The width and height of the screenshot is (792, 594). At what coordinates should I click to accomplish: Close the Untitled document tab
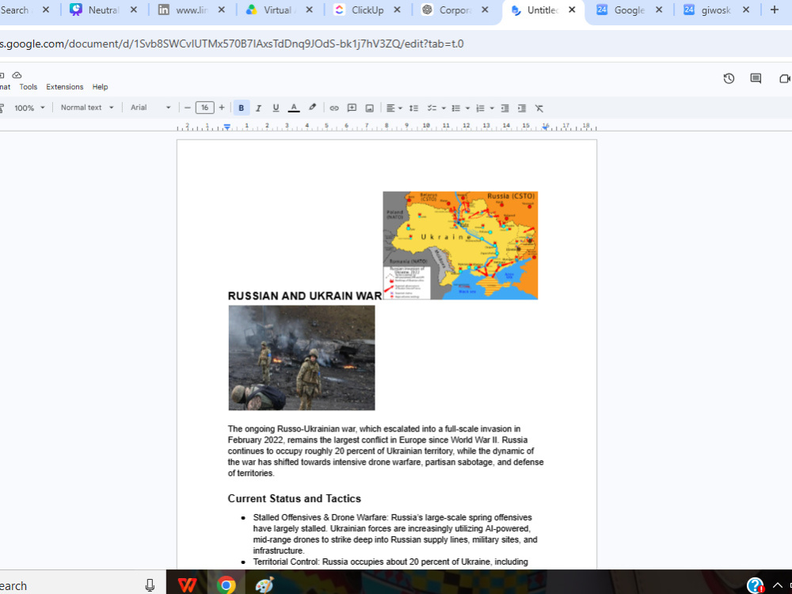tap(572, 10)
